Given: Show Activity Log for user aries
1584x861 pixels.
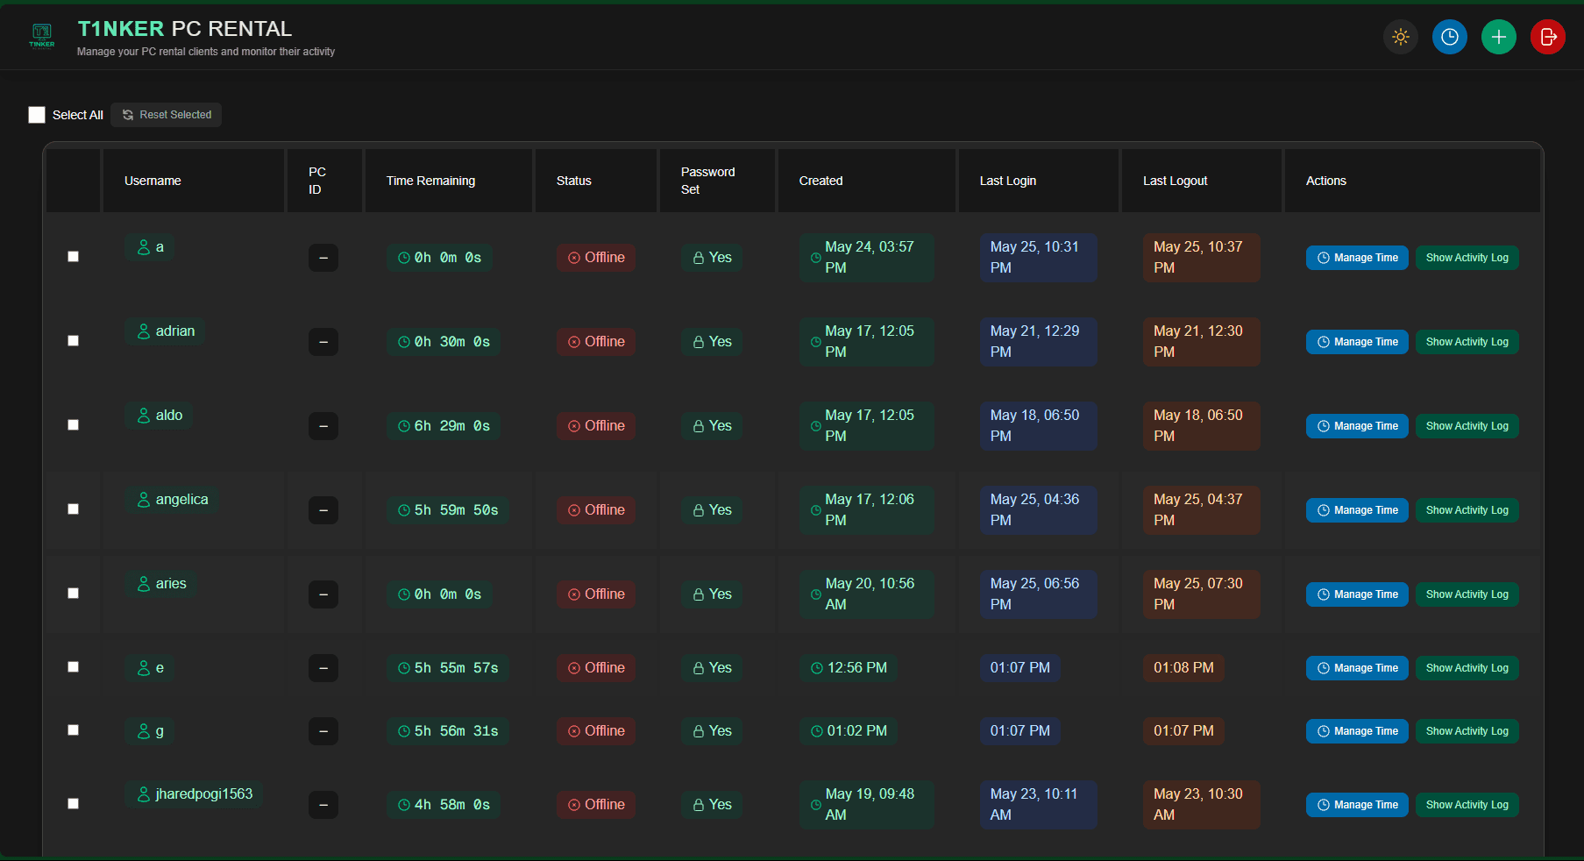Looking at the screenshot, I should tap(1467, 594).
